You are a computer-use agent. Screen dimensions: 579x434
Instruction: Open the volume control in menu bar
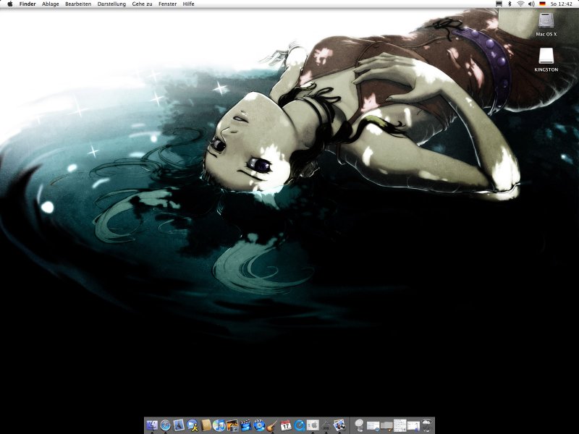531,4
